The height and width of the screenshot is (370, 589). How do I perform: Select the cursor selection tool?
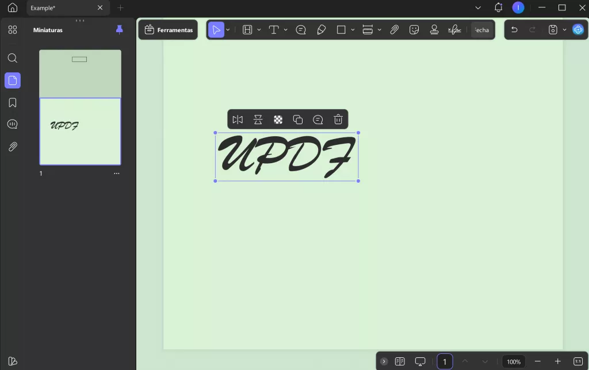pos(216,30)
